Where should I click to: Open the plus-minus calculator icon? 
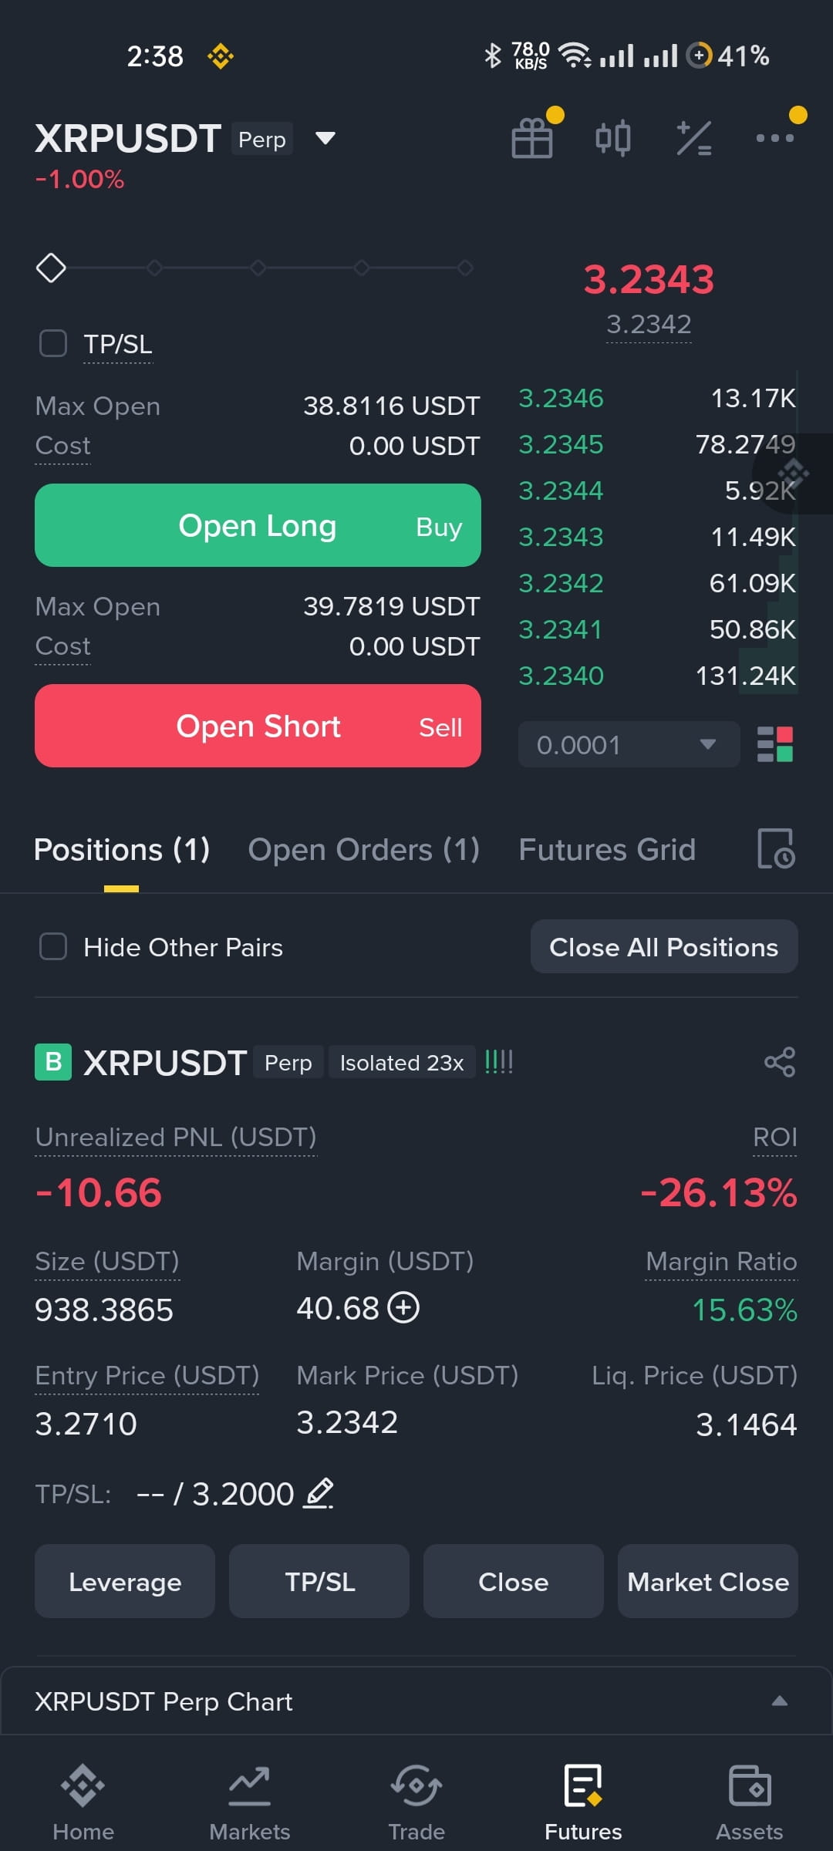[x=693, y=139]
